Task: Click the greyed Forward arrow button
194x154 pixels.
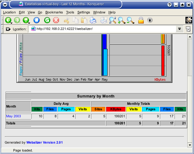Action: 17,20
